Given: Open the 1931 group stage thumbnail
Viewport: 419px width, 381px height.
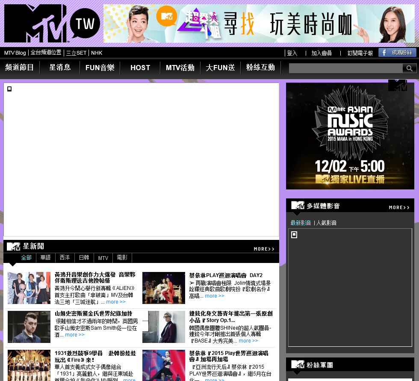Looking at the screenshot, I should (x=29, y=365).
